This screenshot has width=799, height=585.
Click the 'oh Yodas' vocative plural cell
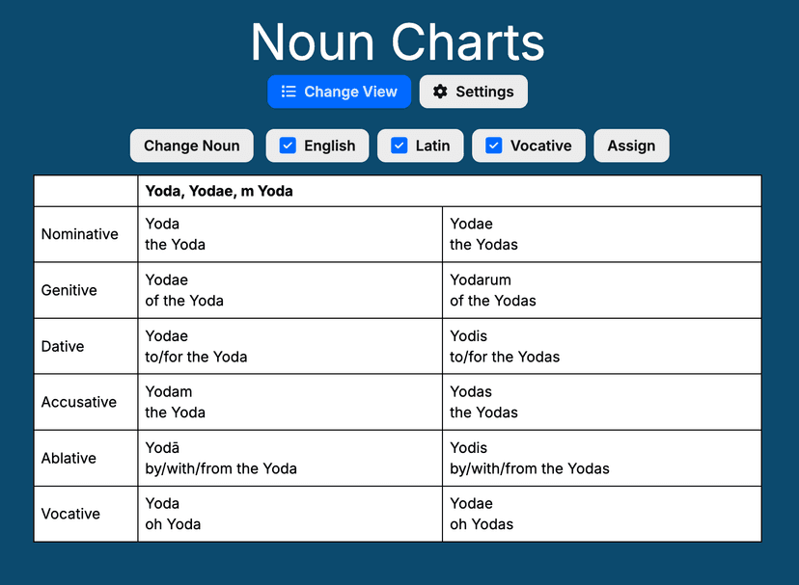coord(482,524)
